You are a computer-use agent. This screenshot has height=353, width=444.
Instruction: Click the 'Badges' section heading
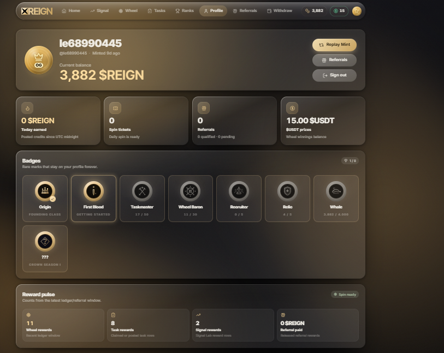[x=32, y=160]
